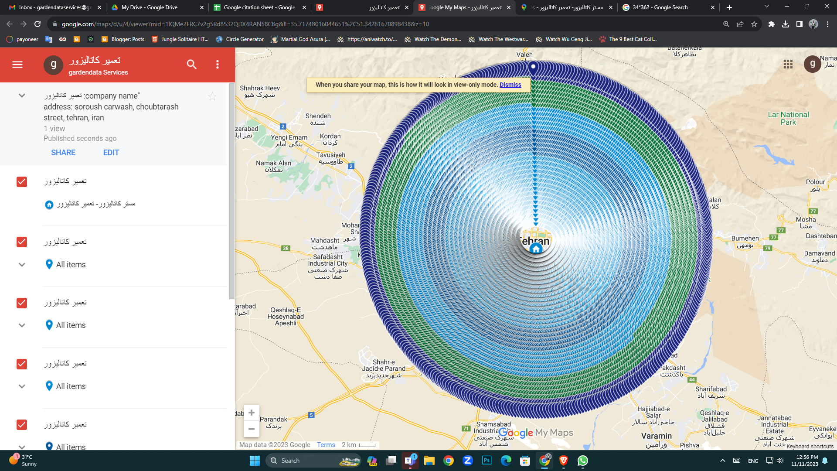Switch to the My Drive browser tab
The height and width of the screenshot is (471, 837).
(149, 7)
